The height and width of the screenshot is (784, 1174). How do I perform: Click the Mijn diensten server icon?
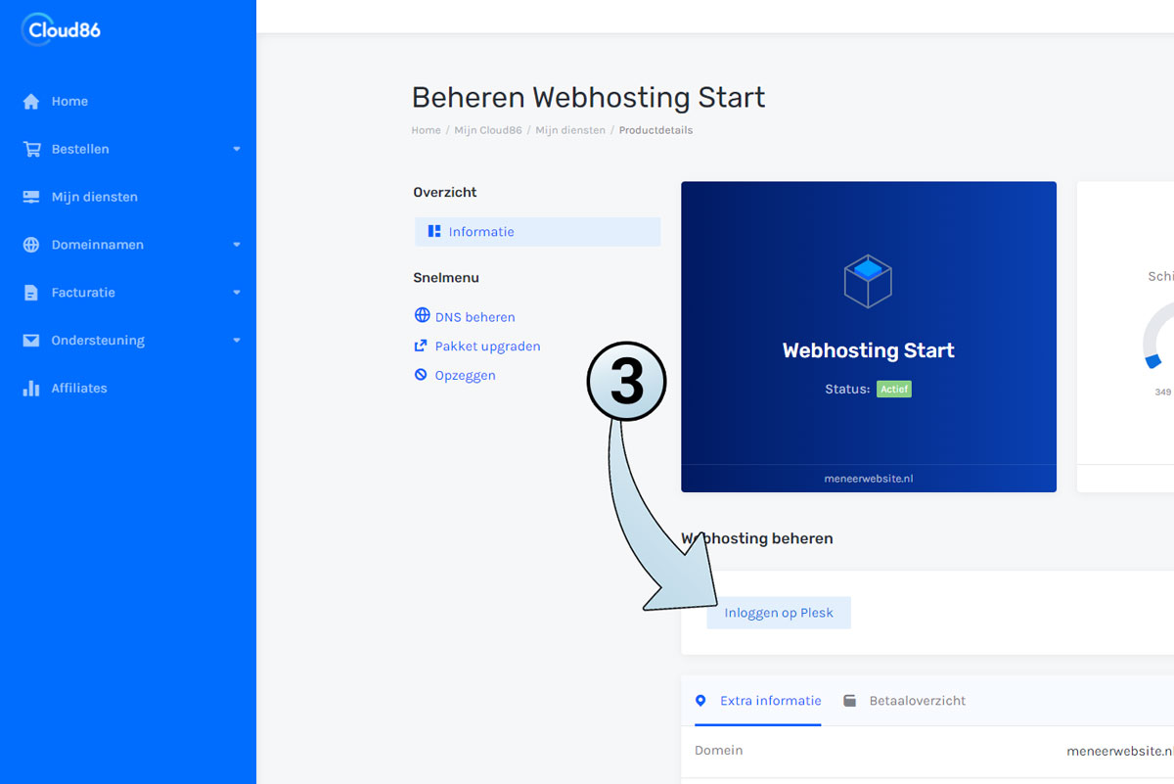coord(31,197)
